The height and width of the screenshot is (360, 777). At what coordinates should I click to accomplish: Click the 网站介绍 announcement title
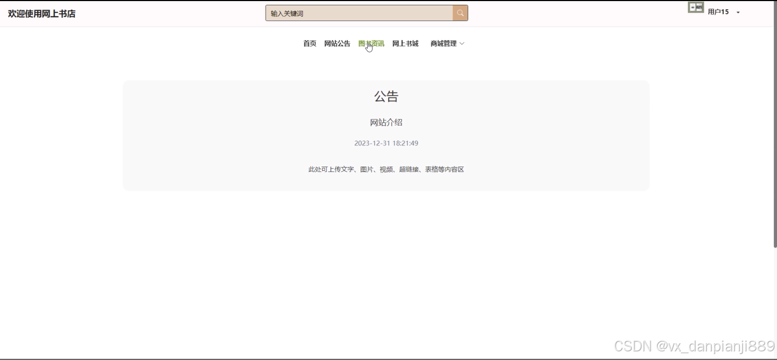coord(386,123)
